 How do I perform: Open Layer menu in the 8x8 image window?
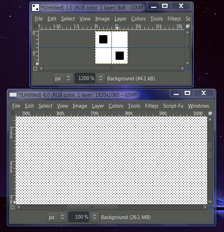(120, 19)
